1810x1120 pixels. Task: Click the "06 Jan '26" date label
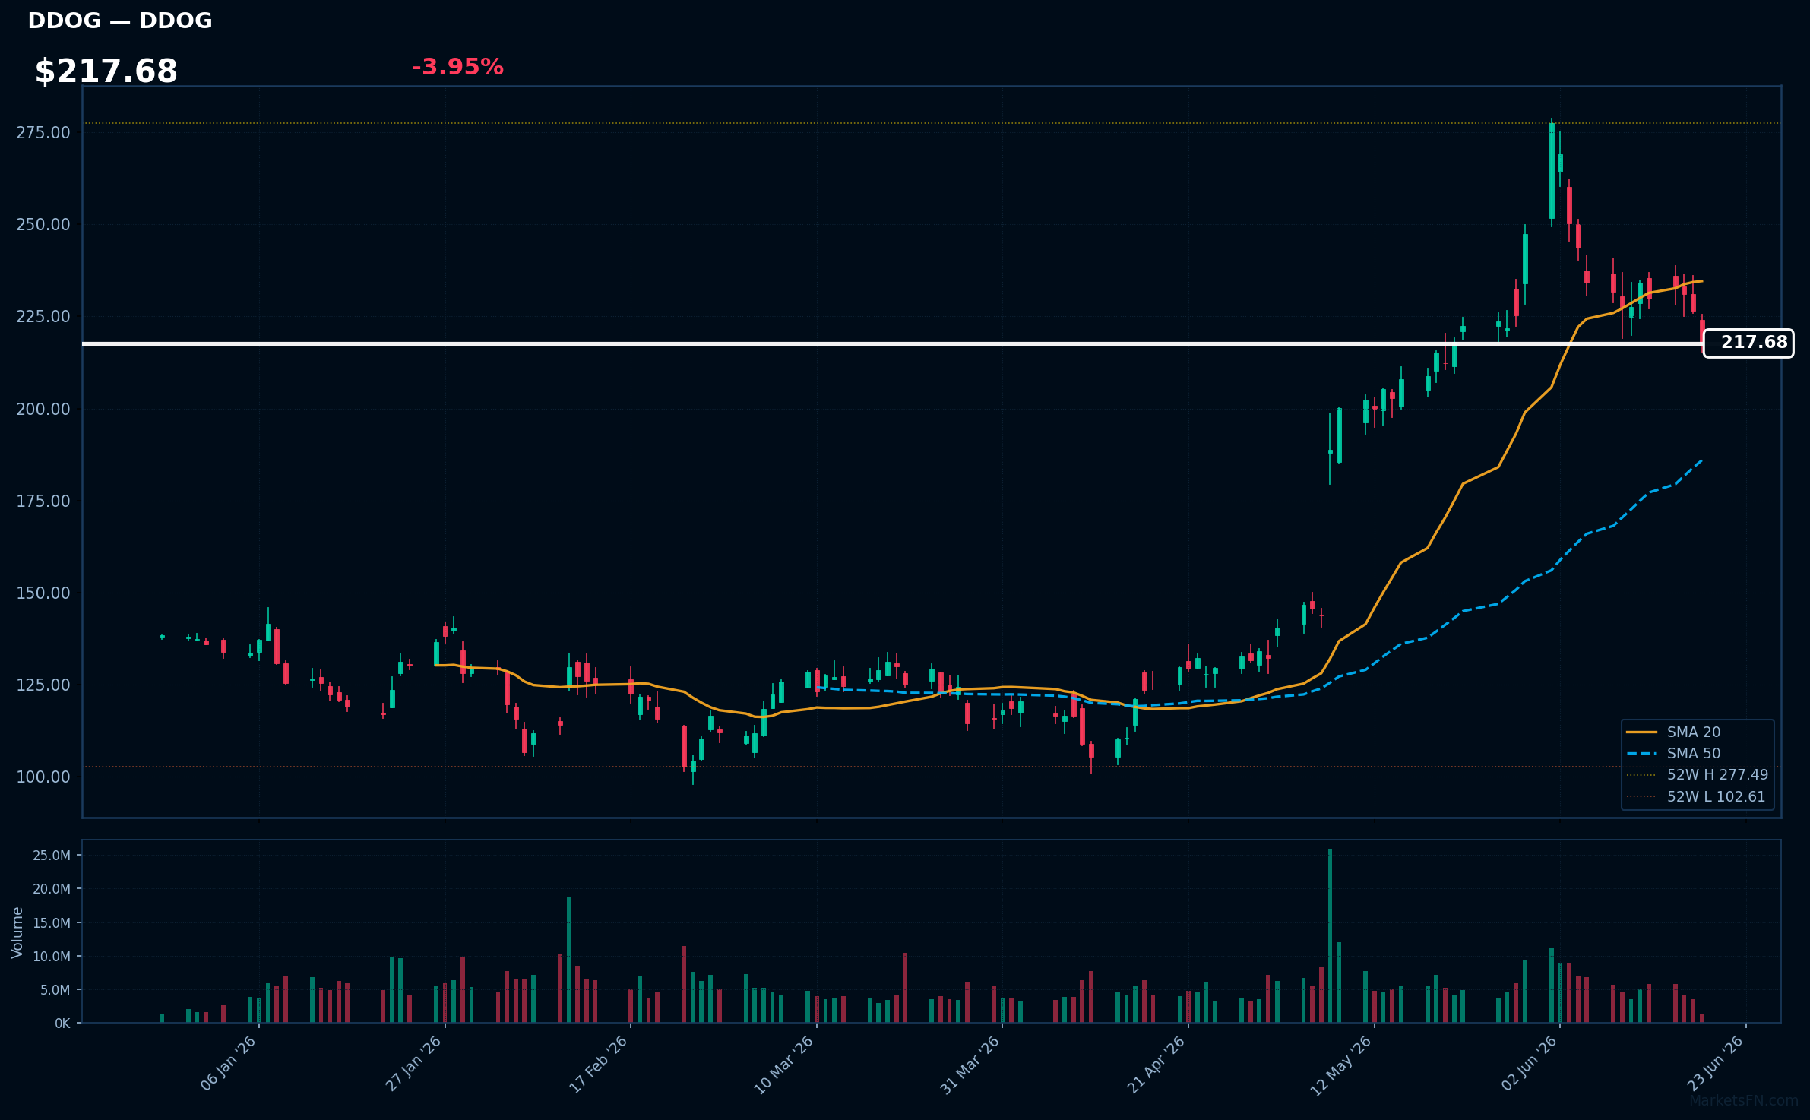[x=228, y=1063]
